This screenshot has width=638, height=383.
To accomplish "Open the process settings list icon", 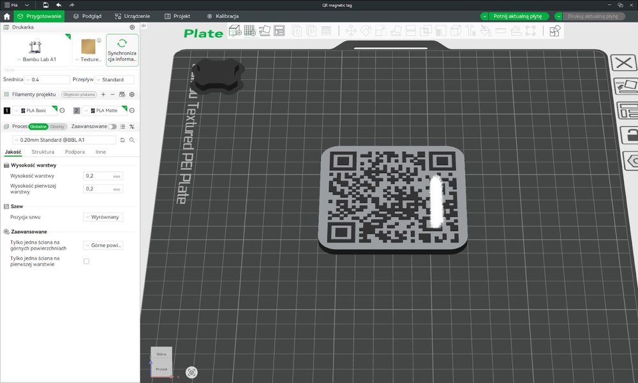I will point(122,126).
